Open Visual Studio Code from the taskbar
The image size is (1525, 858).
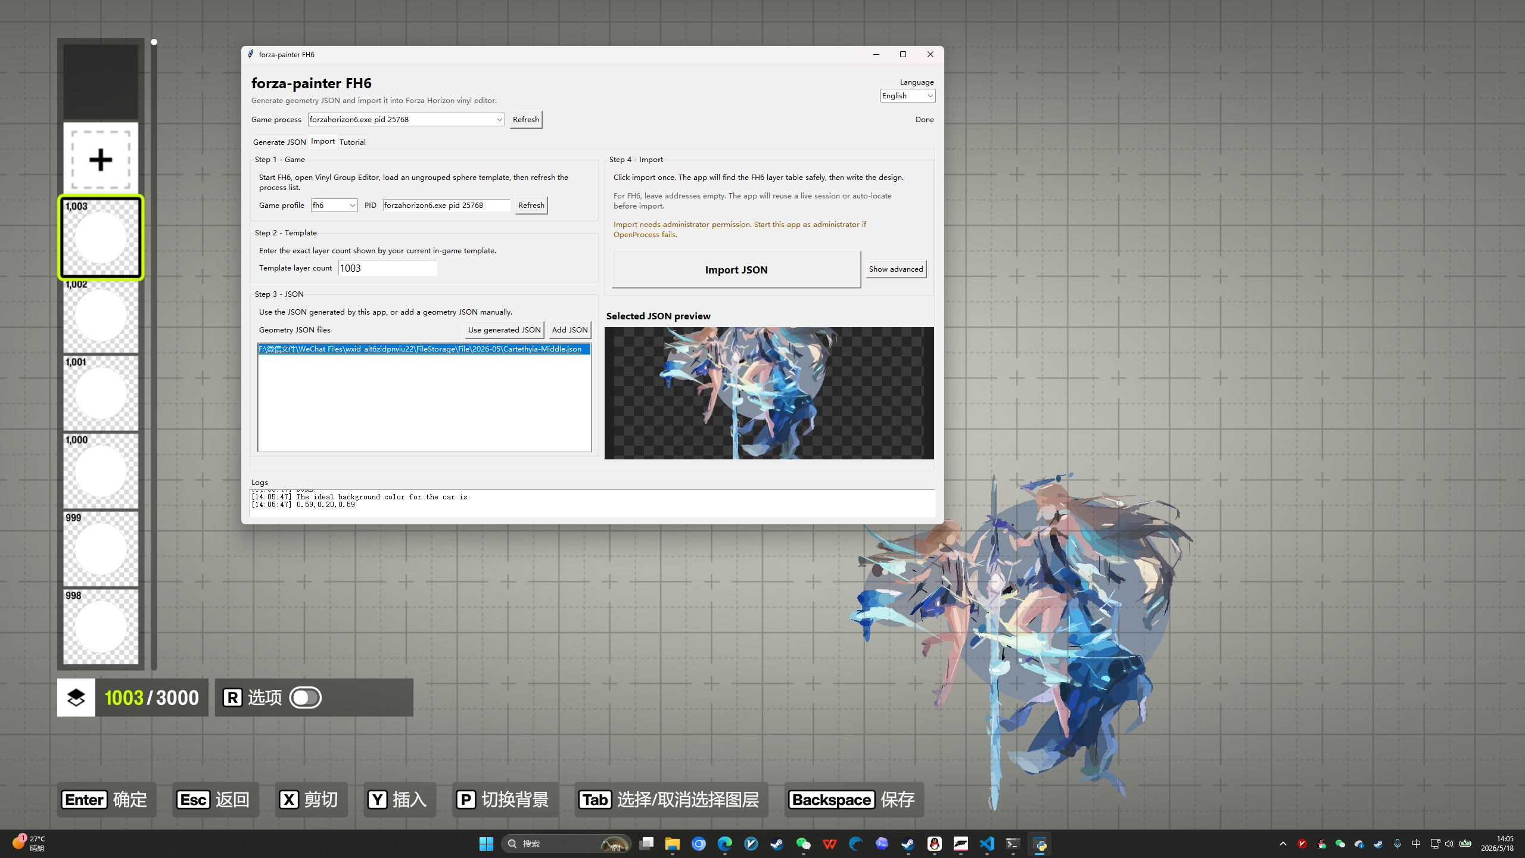[987, 844]
